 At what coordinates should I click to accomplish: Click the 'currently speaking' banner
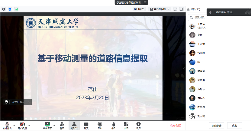[x=229, y=12]
